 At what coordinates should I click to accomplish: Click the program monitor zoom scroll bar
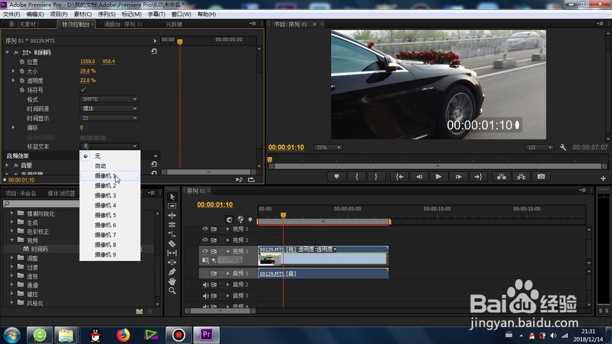(438, 166)
